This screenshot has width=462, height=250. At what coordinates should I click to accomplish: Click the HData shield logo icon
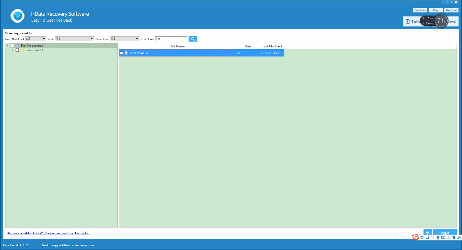tap(18, 16)
